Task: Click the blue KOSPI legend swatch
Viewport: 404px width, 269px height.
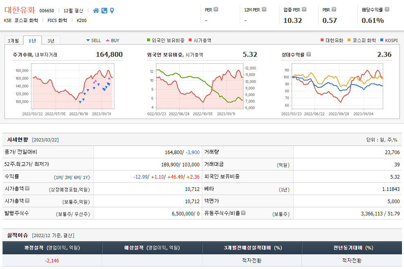Action: click(x=382, y=40)
